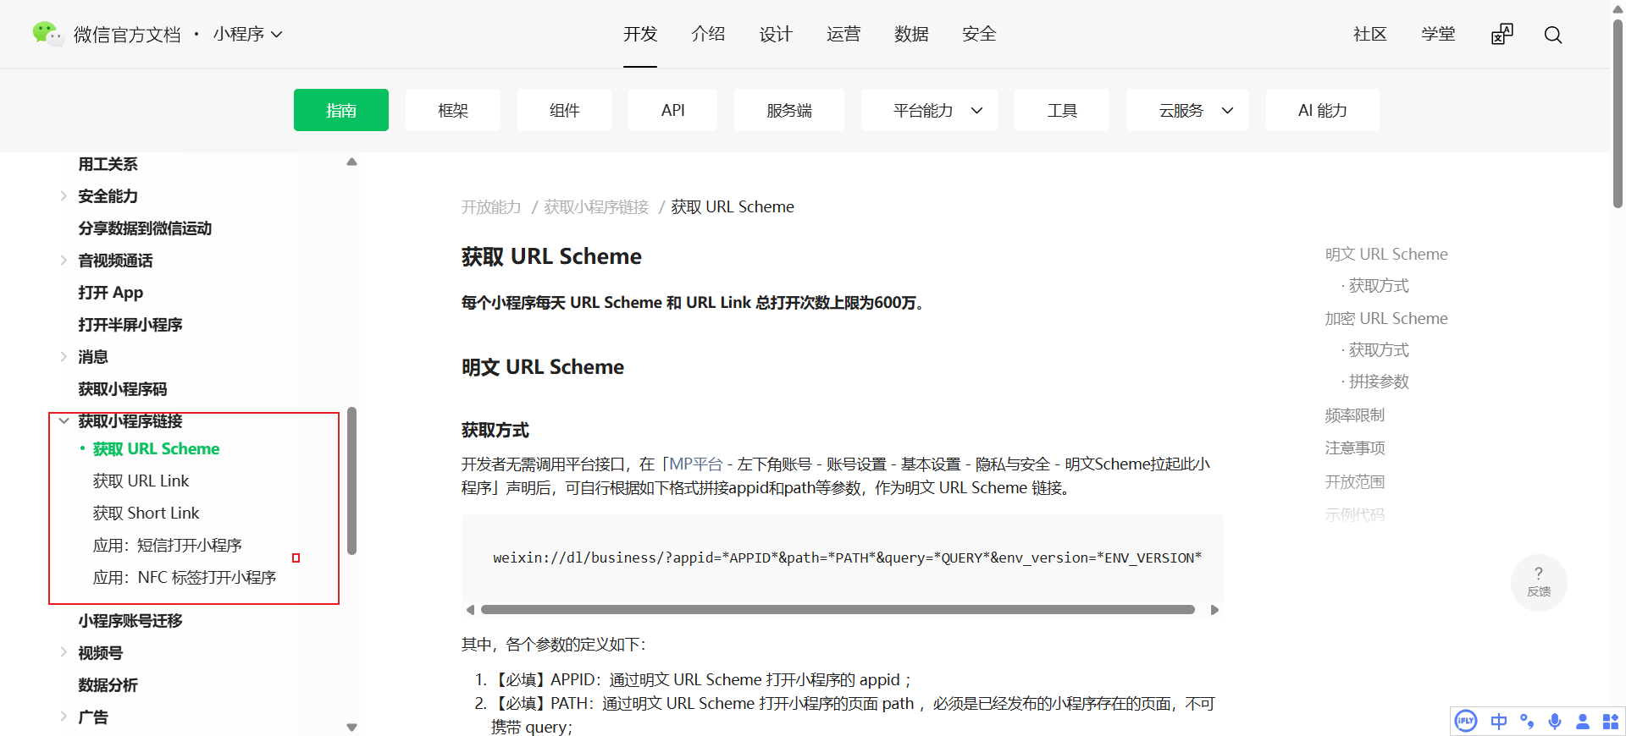Click 开放能力 breadcrumb

pos(491,207)
